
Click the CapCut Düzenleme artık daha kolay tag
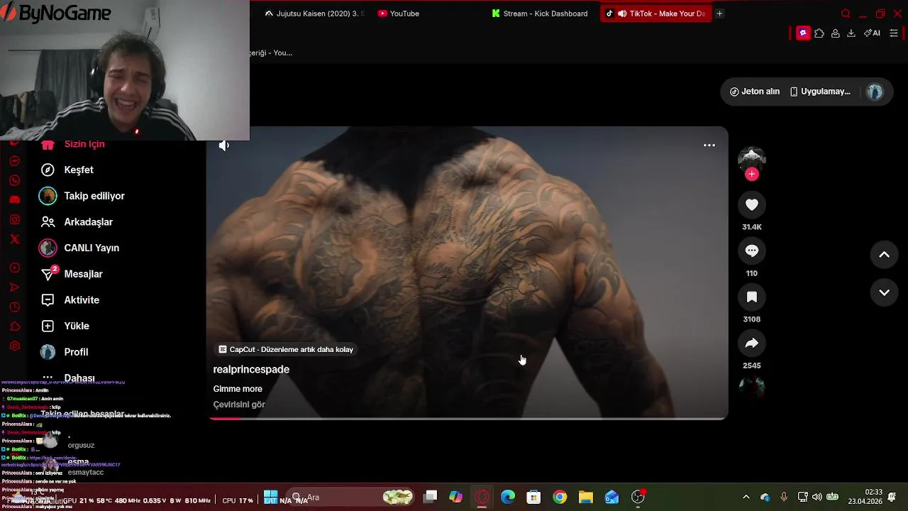point(285,349)
